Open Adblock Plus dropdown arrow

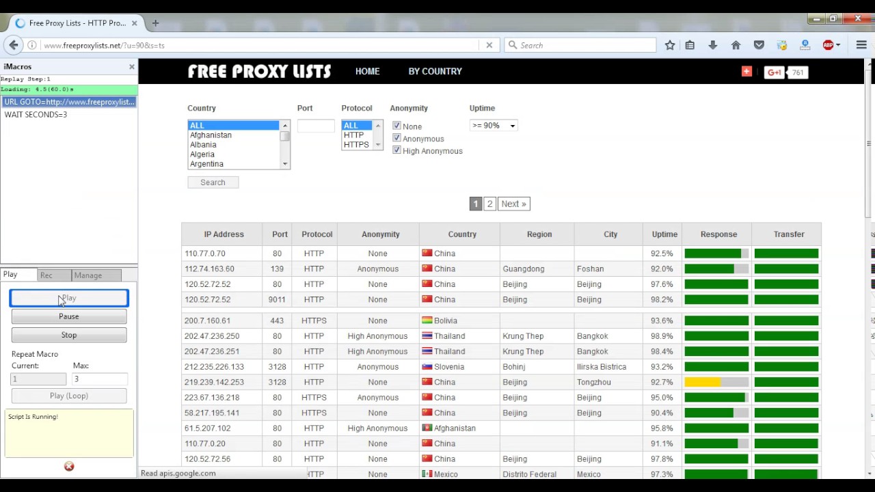837,45
